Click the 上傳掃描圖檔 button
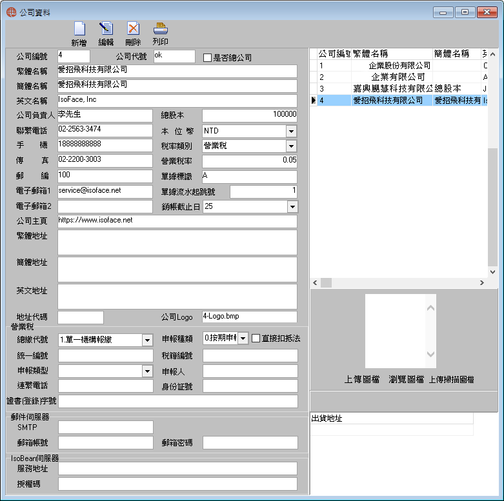Image resolution: width=504 pixels, height=501 pixels. click(x=452, y=379)
